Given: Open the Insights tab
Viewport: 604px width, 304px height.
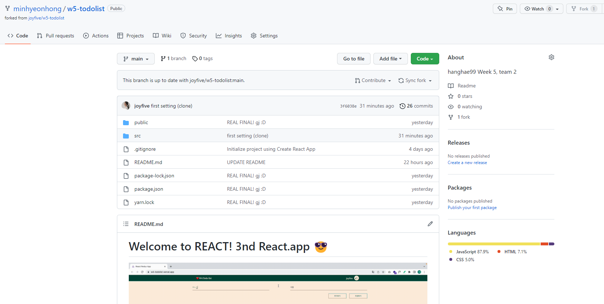Looking at the screenshot, I should 229,36.
